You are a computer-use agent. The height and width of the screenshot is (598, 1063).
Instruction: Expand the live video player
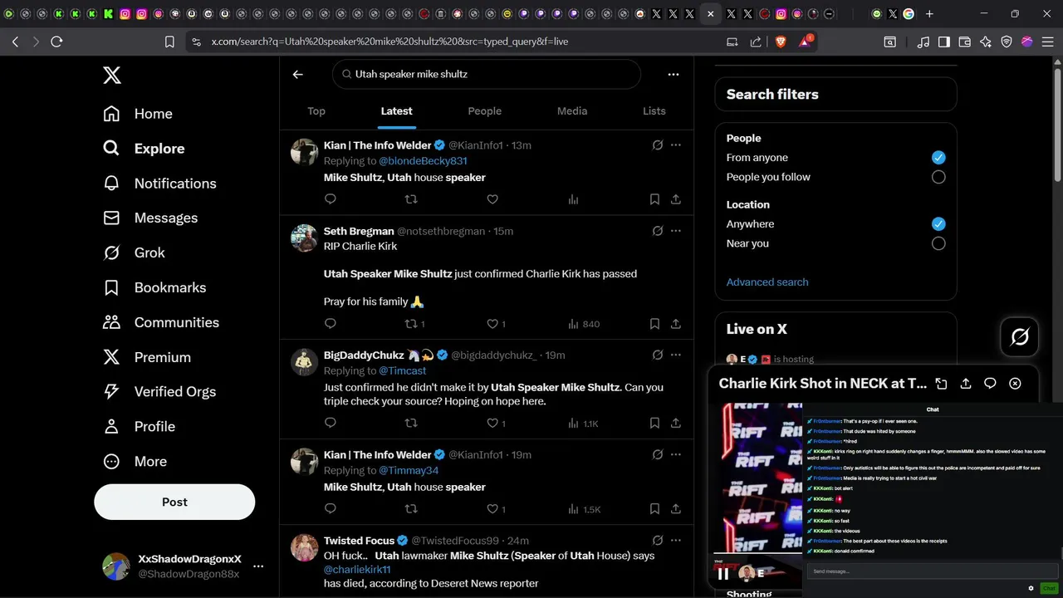941,384
